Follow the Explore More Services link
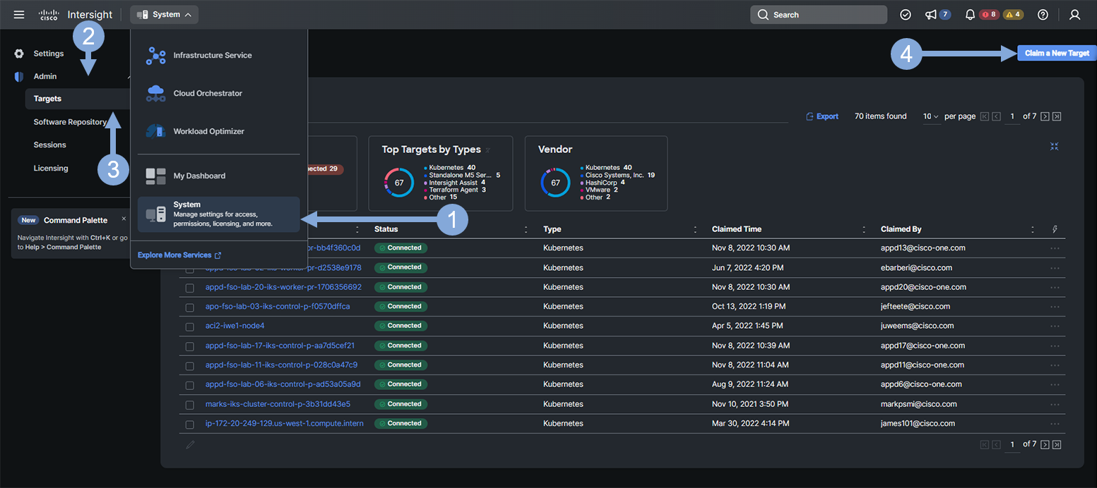 click(x=179, y=255)
